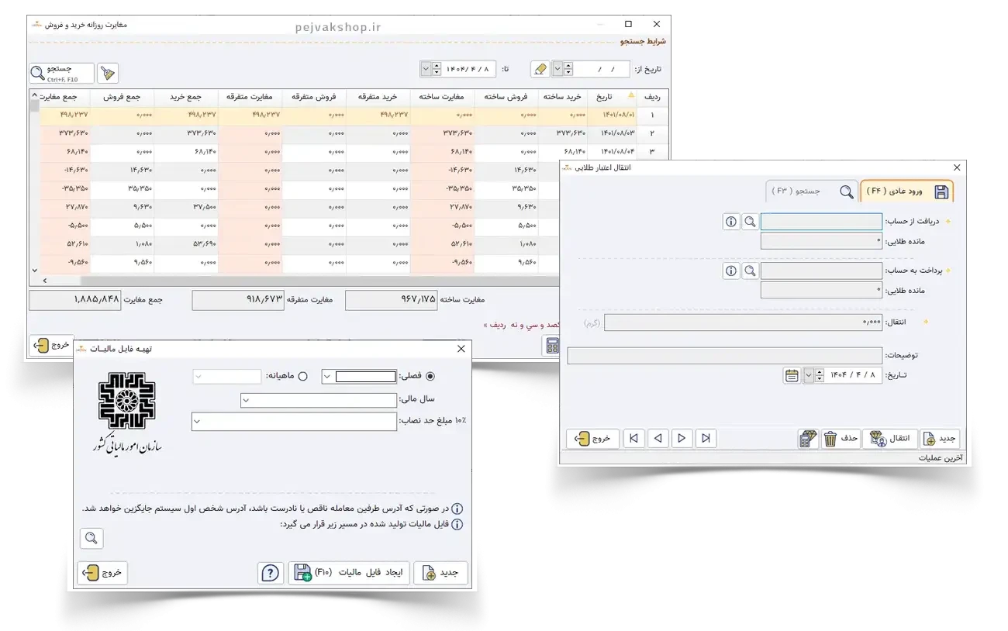Click the 'انتقال' transfer button

(891, 438)
